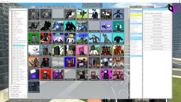
Task: Choose the Speaker Spider NPC icon
Action: click(58, 51)
